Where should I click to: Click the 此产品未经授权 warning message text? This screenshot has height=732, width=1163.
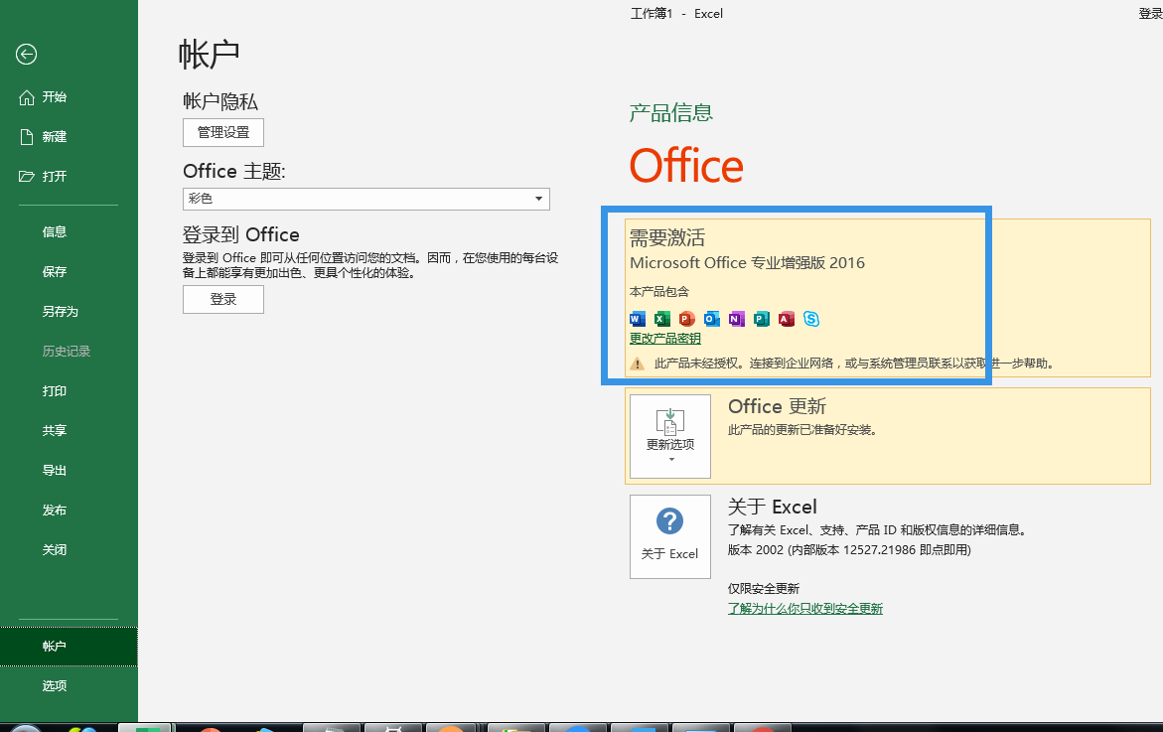click(854, 364)
